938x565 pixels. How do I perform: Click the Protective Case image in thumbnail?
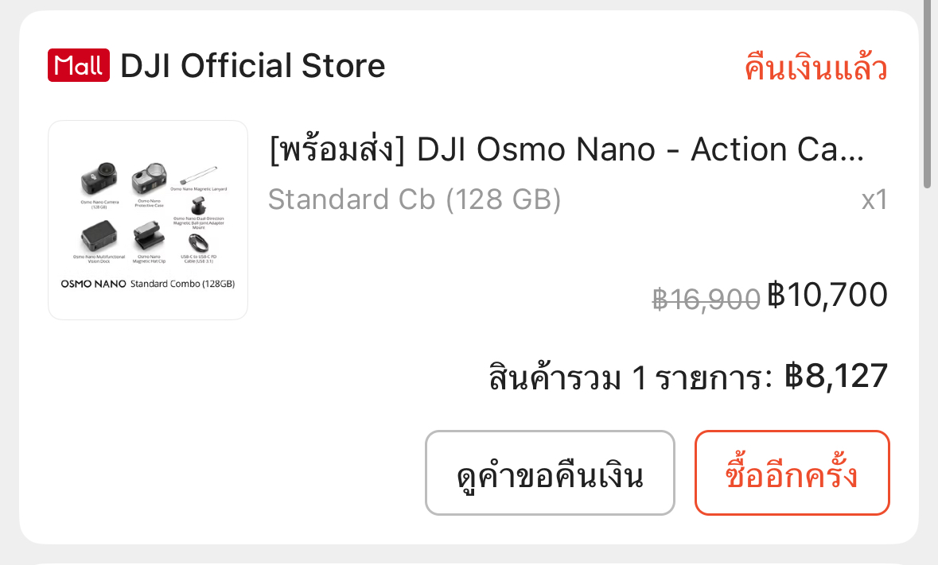pyautogui.click(x=148, y=179)
